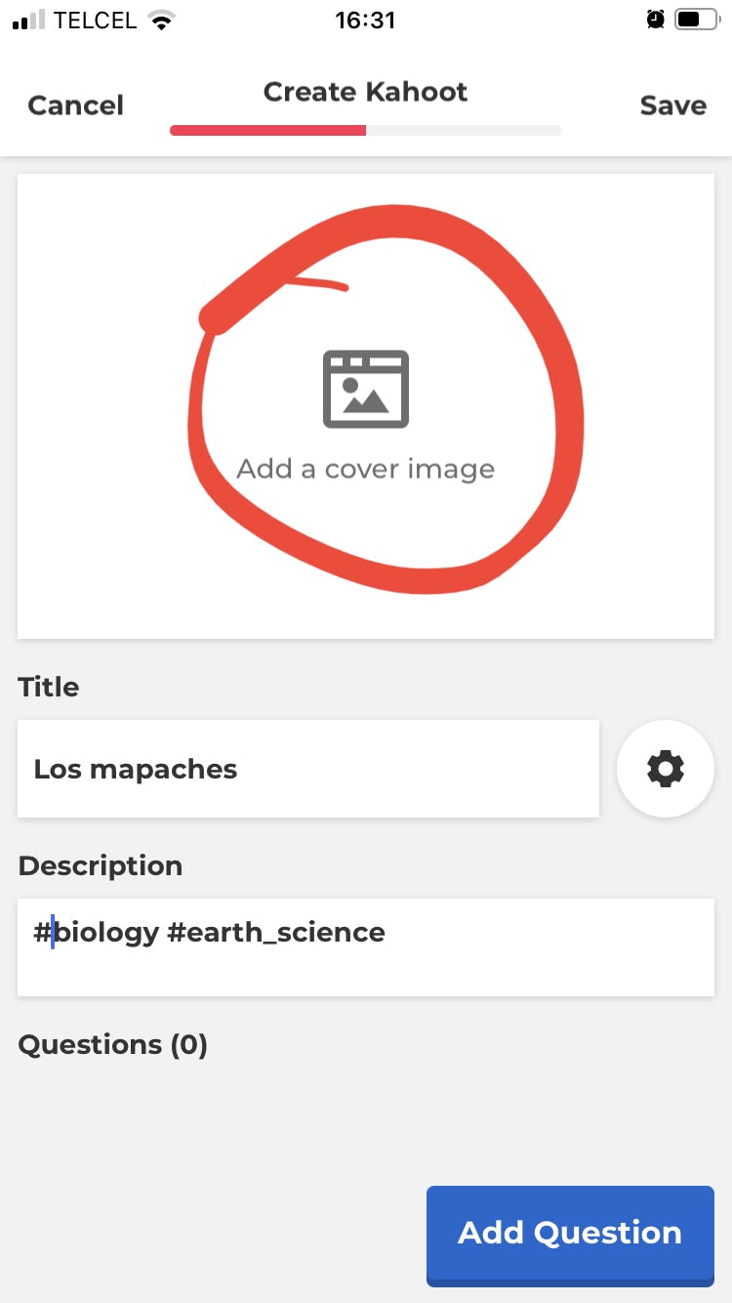Tap the 16:31 clock in status bar
The image size is (732, 1303).
click(x=365, y=20)
